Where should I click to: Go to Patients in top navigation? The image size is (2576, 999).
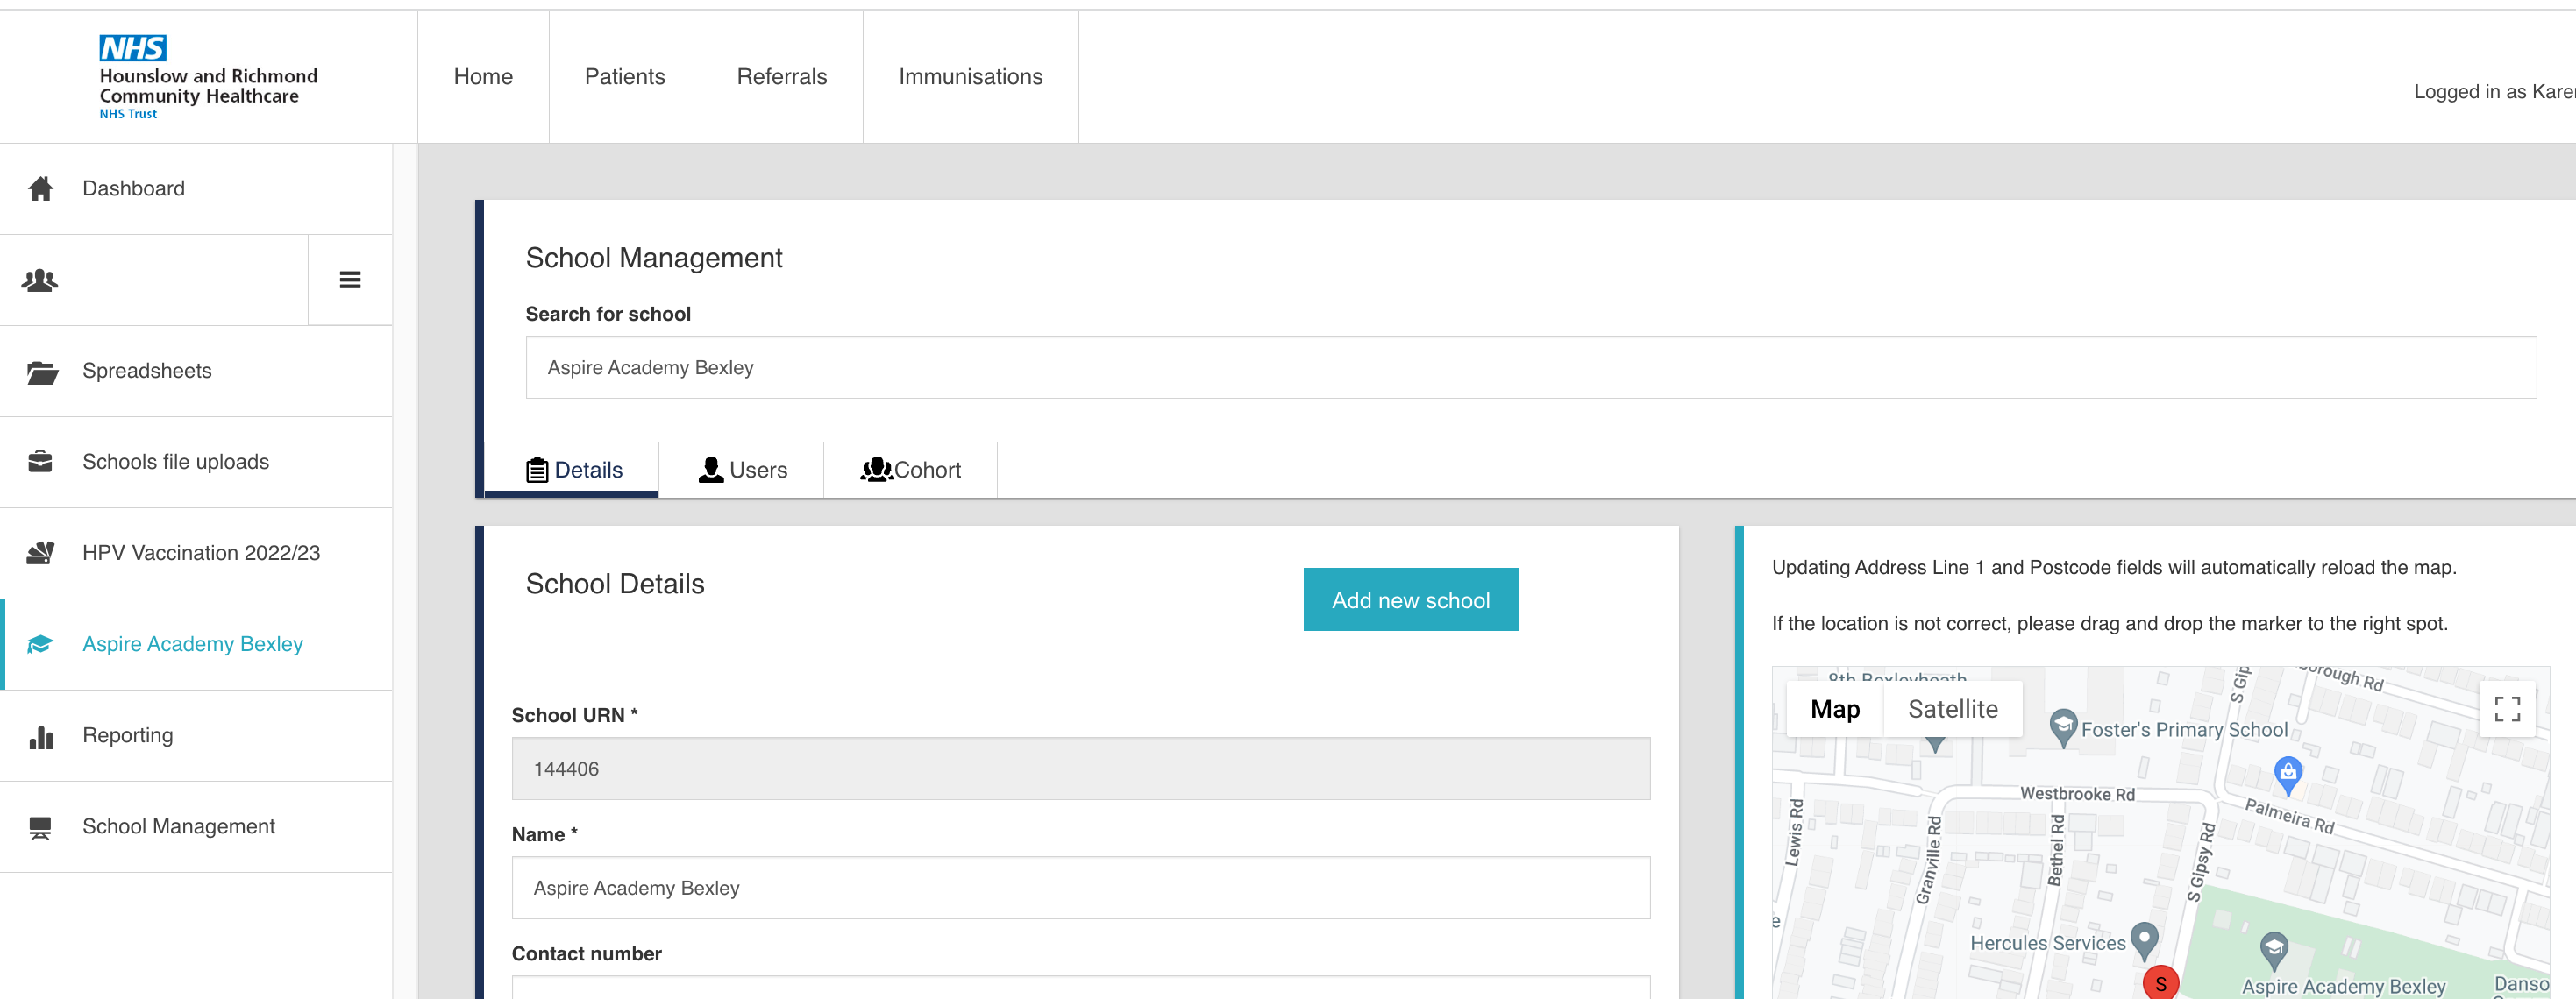pos(624,77)
